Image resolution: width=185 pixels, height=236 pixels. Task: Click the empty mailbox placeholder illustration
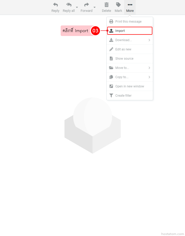[x=92, y=126]
